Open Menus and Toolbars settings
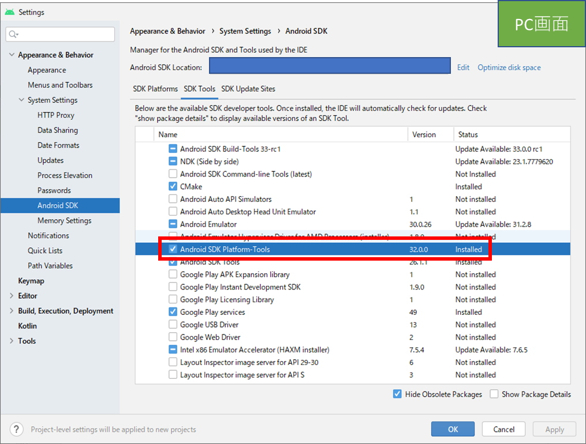The width and height of the screenshot is (586, 444). tap(60, 85)
